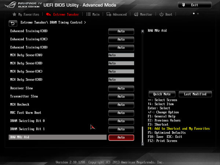Open the Transmitter Slew Auto dropdown
This screenshot has height=165, width=220.
(x=121, y=97)
